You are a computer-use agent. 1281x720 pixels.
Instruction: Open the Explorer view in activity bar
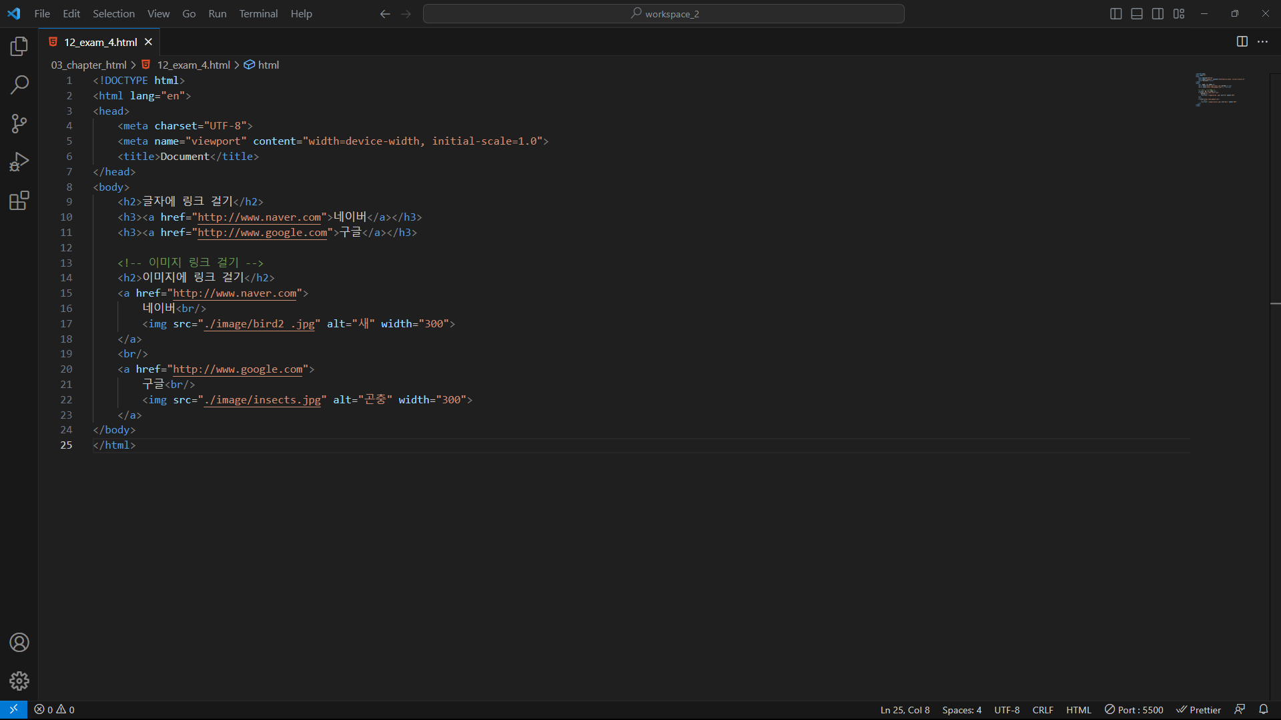(x=19, y=46)
